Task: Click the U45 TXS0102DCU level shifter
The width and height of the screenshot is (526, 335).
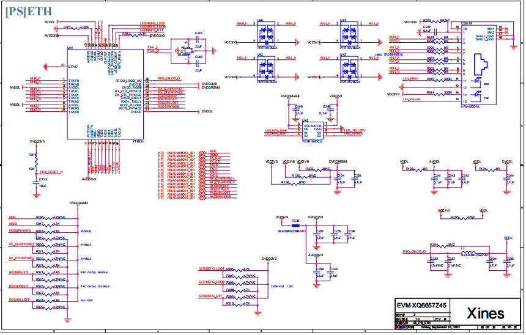Action: click(x=313, y=130)
